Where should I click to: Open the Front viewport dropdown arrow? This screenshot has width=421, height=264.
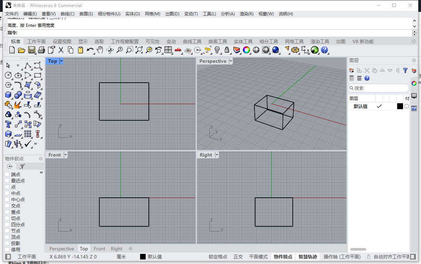pyautogui.click(x=66, y=155)
